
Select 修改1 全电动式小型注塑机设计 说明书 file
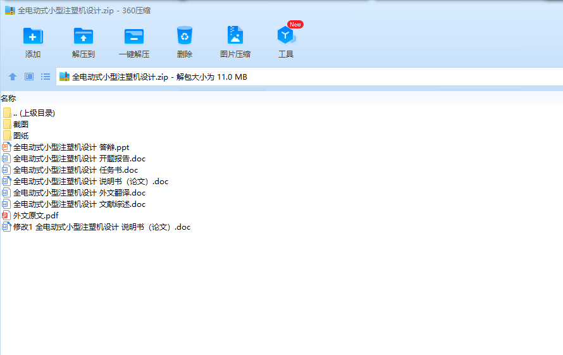click(102, 227)
